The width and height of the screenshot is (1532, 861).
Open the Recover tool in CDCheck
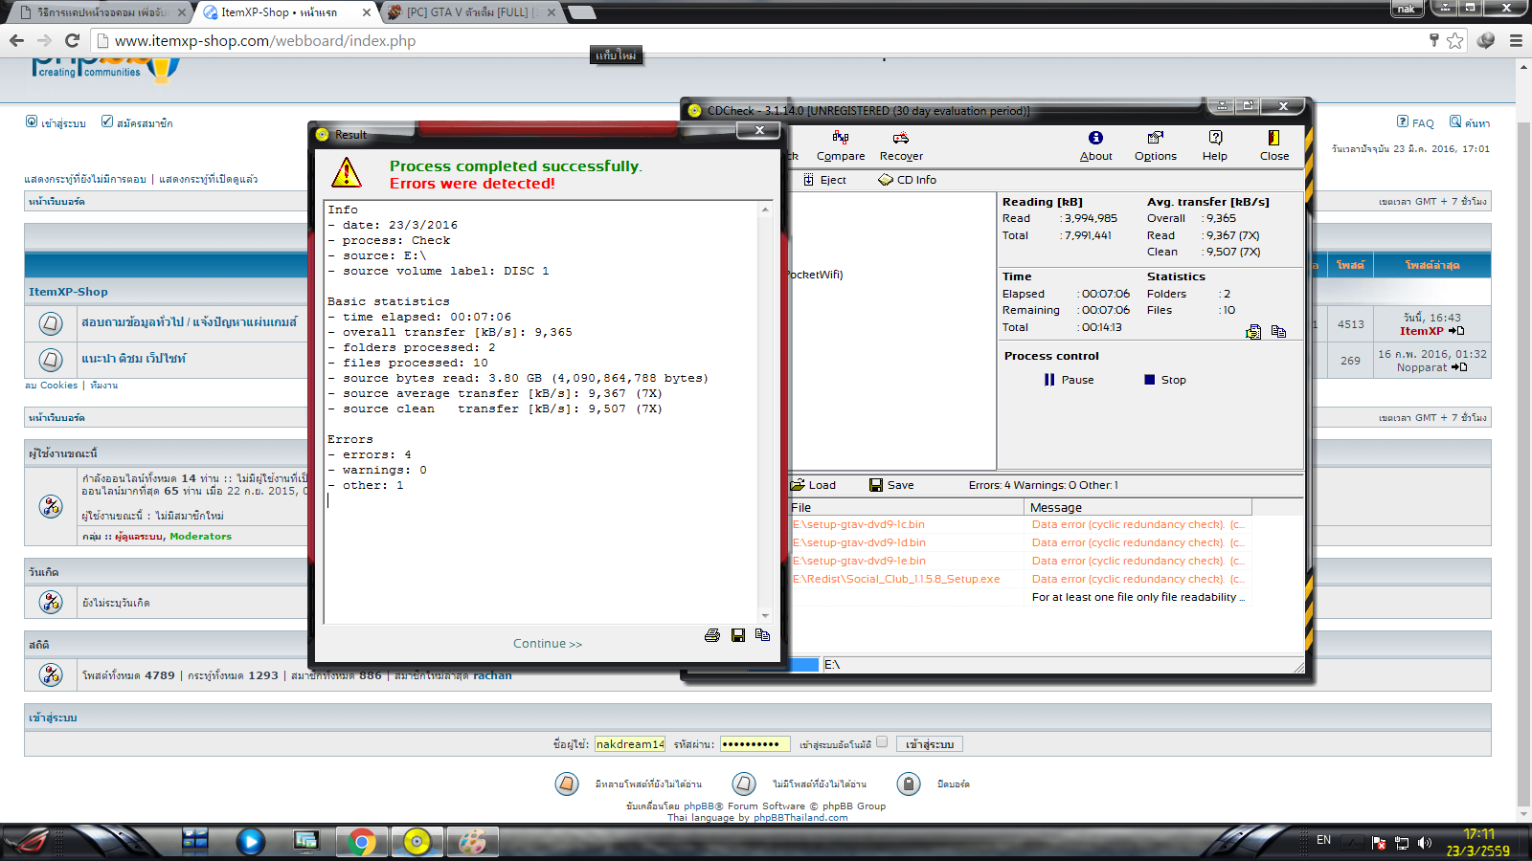[x=900, y=145]
